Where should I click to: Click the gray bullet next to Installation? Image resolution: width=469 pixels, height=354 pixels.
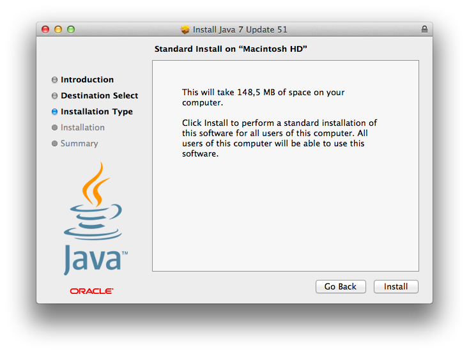point(54,127)
